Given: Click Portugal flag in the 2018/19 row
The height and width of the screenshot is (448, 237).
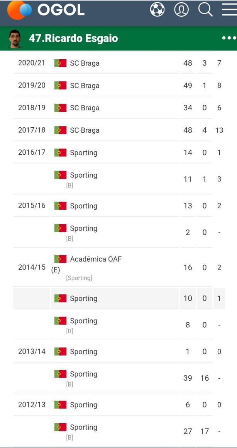Looking at the screenshot, I should 61,108.
